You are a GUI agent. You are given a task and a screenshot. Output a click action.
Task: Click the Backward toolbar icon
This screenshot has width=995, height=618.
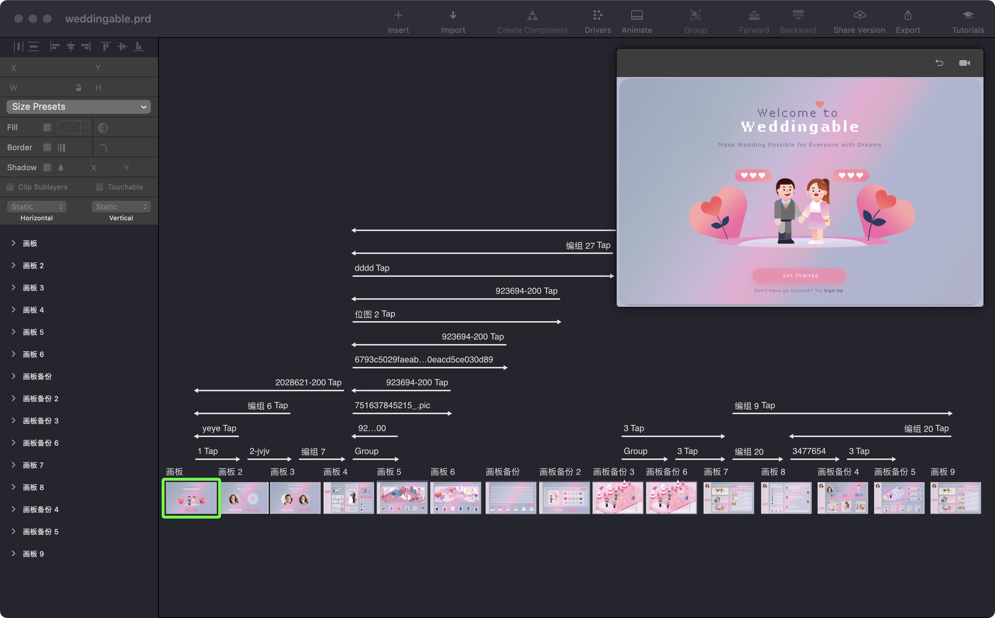(x=798, y=15)
